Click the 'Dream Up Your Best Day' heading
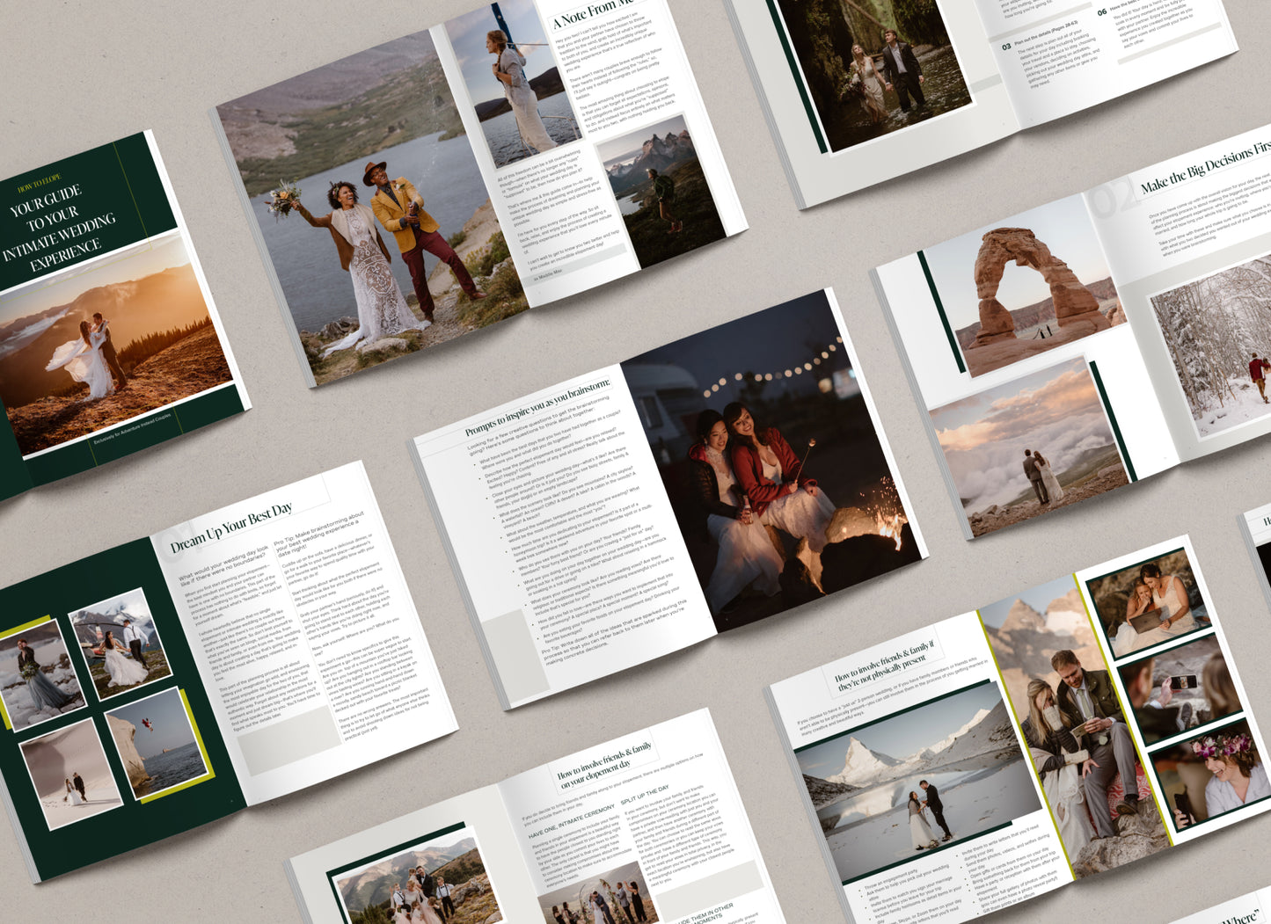Screen dimensions: 1271x924 click(230, 527)
